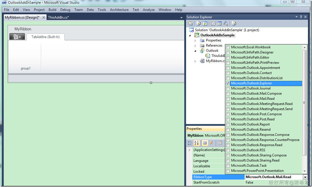Switch to the ThisAddIn.cs* tab
The width and height of the screenshot is (312, 187).
click(59, 17)
